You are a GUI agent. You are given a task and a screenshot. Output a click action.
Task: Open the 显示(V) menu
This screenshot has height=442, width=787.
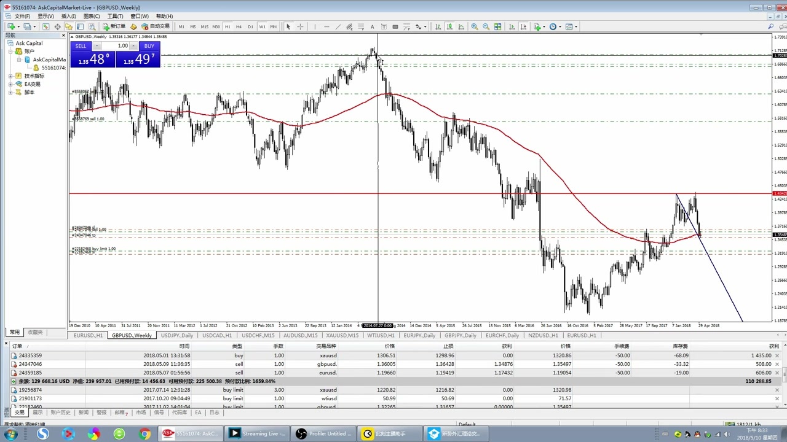(x=45, y=16)
